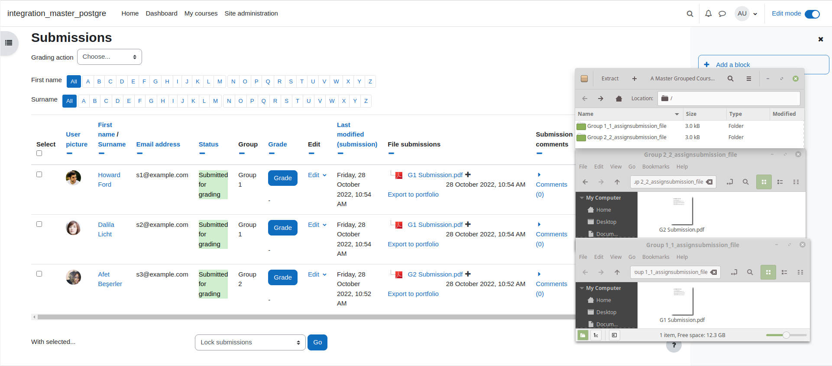This screenshot has width=832, height=366.
Task: Filter first name by letter M
Action: tap(220, 82)
